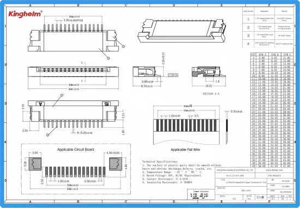This screenshot has height=208, width=300.
Task: Select the TITLE field in title block
Action: [x=241, y=182]
